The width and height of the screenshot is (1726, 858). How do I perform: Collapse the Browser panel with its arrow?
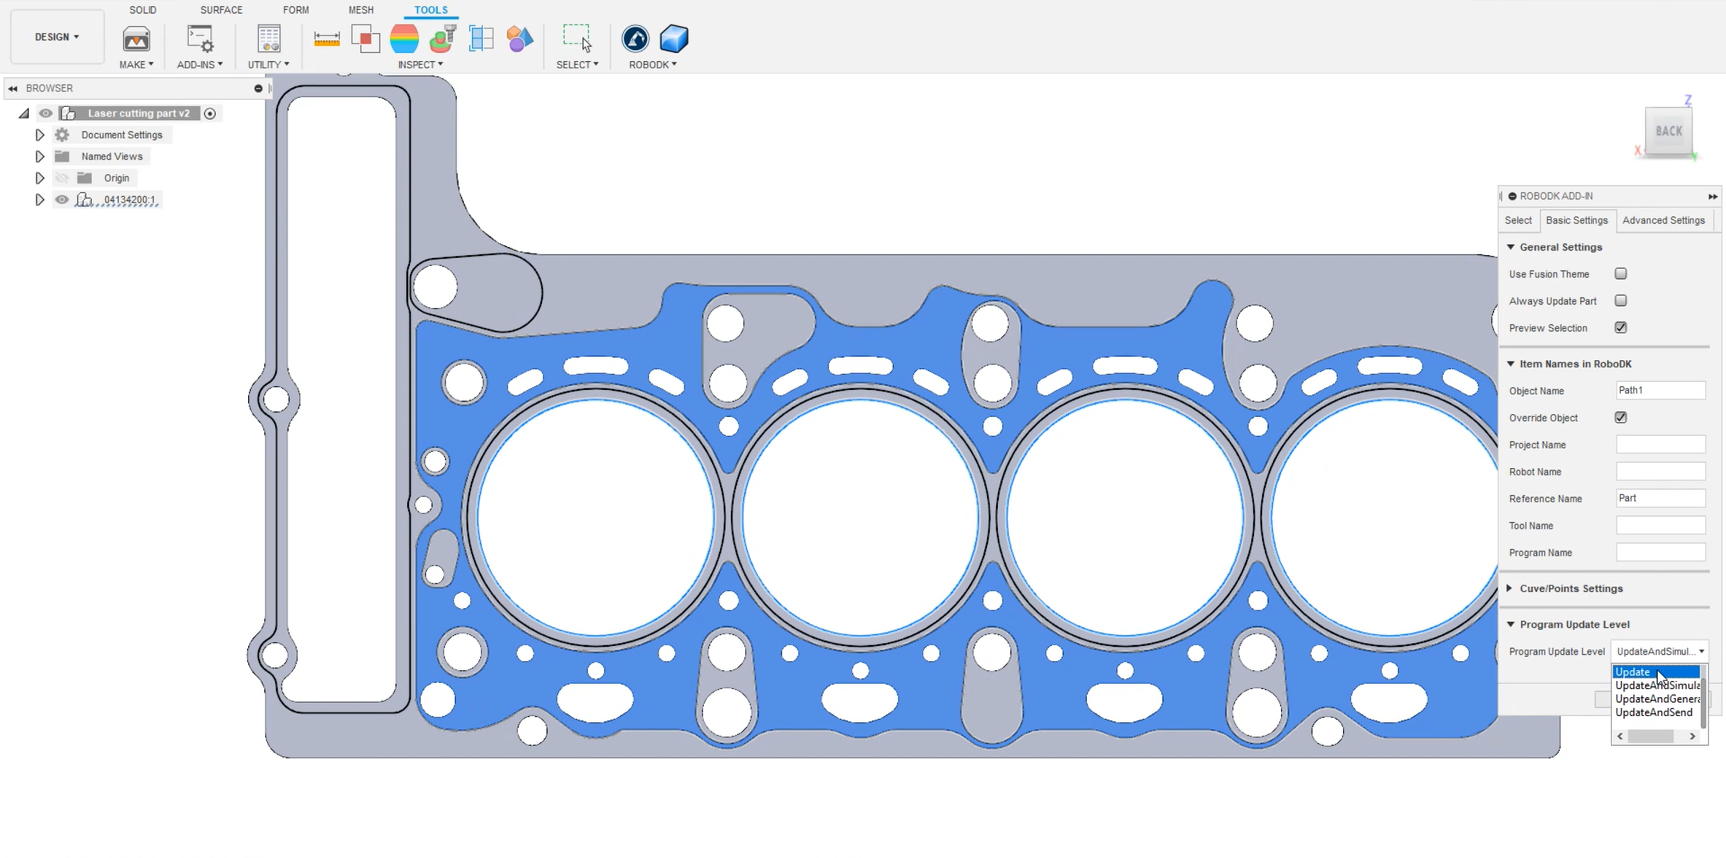(13, 88)
